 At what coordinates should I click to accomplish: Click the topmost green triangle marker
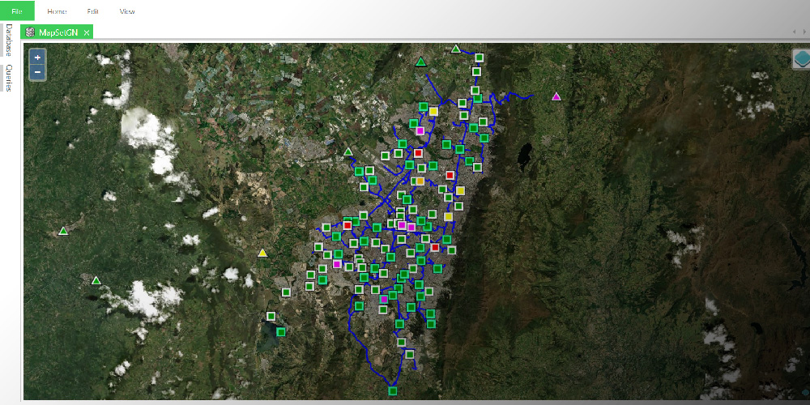(x=456, y=49)
